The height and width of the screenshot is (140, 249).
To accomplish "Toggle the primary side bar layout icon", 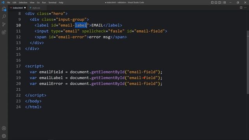I will (x=212, y=3).
